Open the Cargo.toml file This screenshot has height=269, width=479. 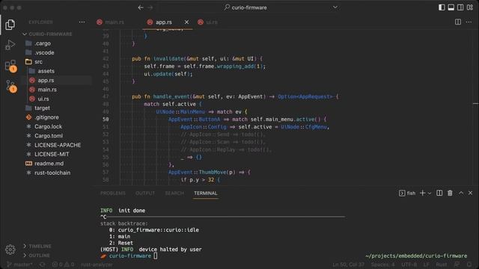[x=49, y=136]
